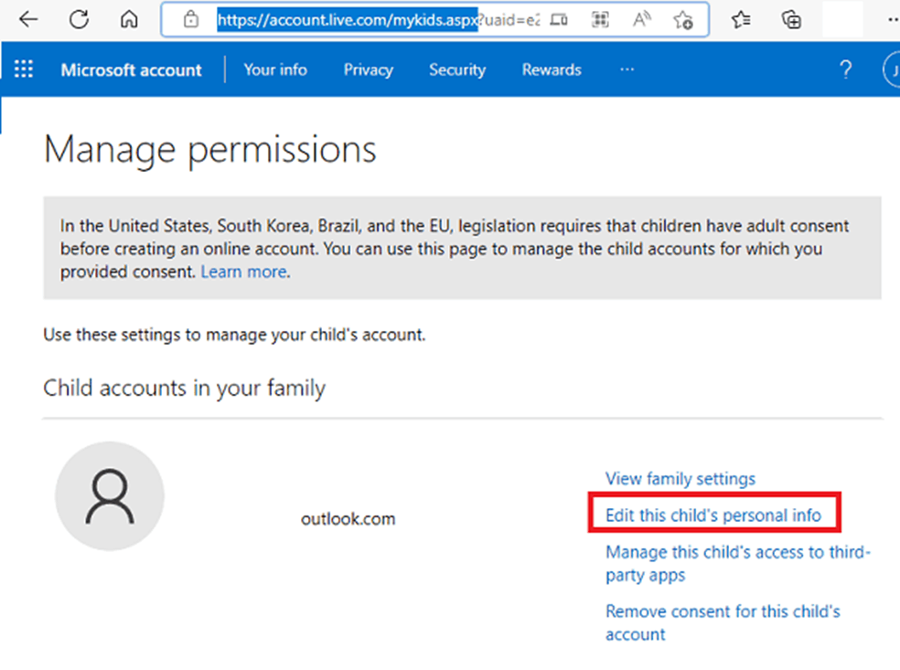This screenshot has width=900, height=670.
Task: Manage this child's access to third-party apps
Action: pos(738,563)
